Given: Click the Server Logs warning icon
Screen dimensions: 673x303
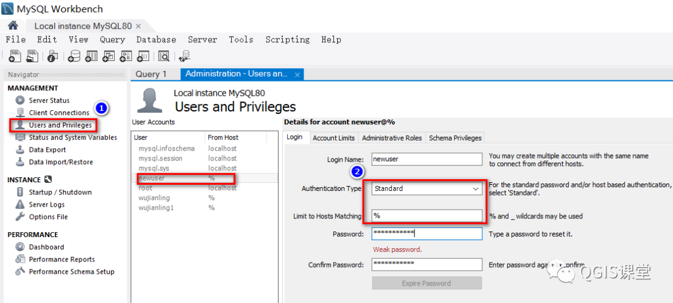Looking at the screenshot, I should (x=20, y=205).
